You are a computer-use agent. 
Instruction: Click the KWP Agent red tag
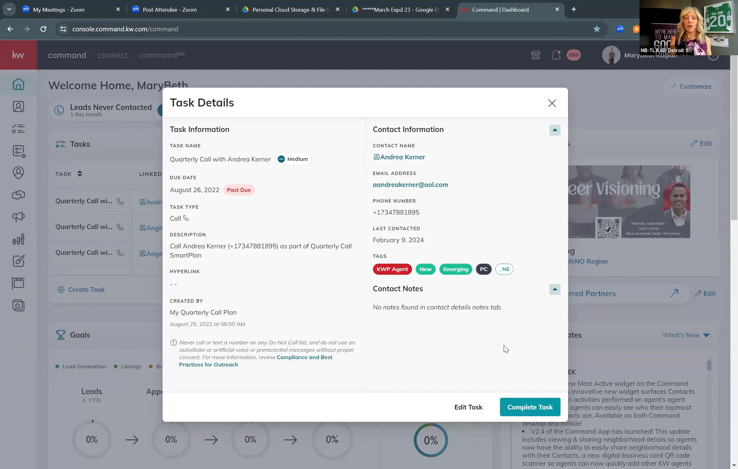tap(392, 269)
